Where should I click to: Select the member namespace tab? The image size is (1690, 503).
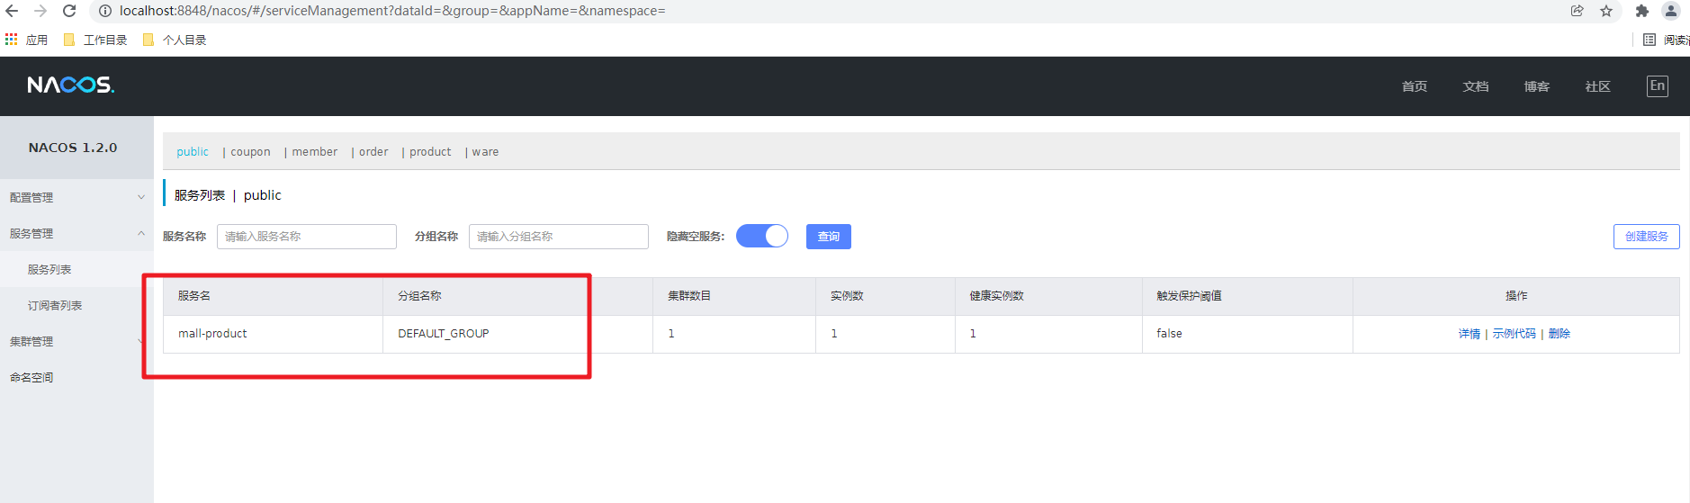314,151
